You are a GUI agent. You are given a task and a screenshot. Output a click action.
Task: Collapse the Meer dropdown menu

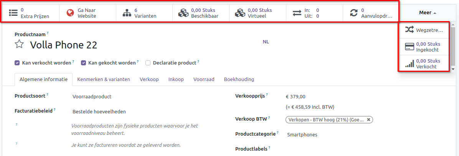(428, 13)
